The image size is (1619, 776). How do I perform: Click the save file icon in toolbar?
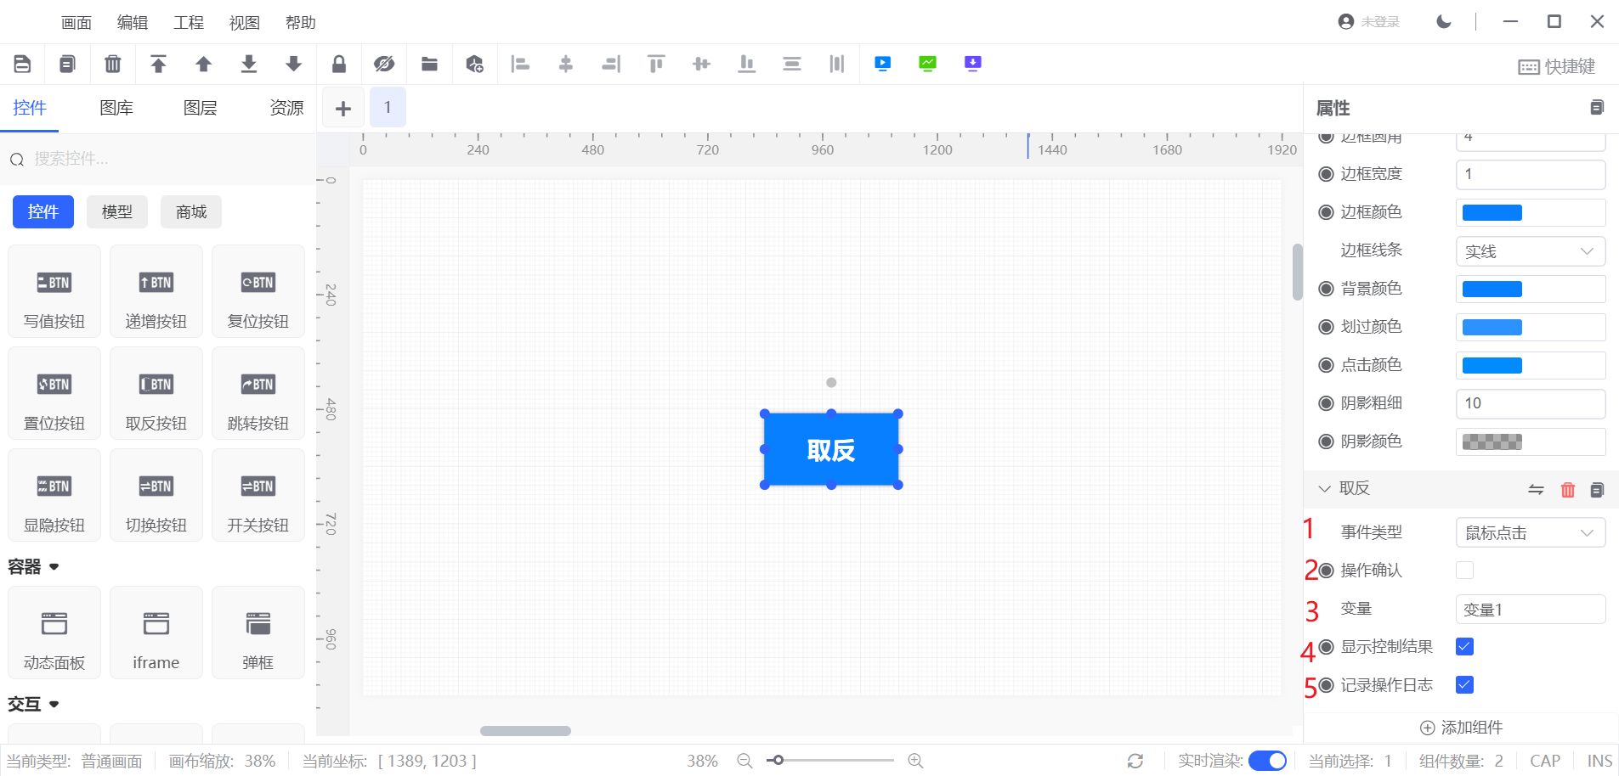coord(23,64)
